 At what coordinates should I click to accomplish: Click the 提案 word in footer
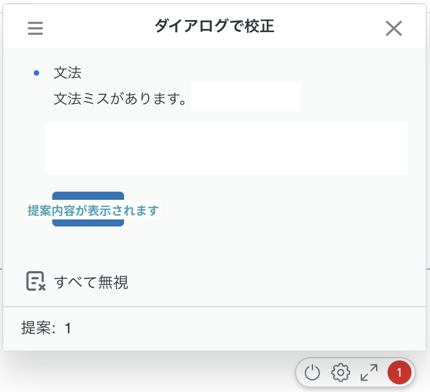coord(36,328)
